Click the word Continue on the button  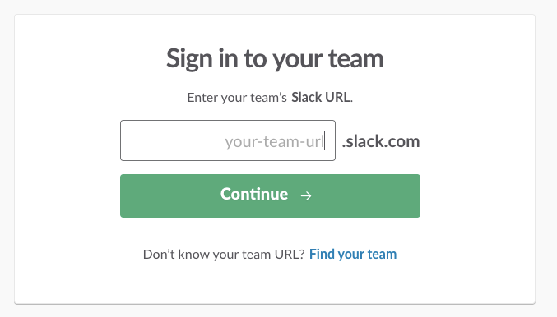click(254, 194)
